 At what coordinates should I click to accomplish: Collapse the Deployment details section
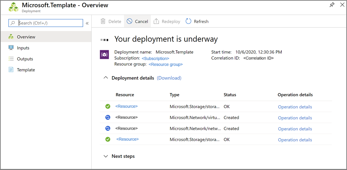pos(106,78)
